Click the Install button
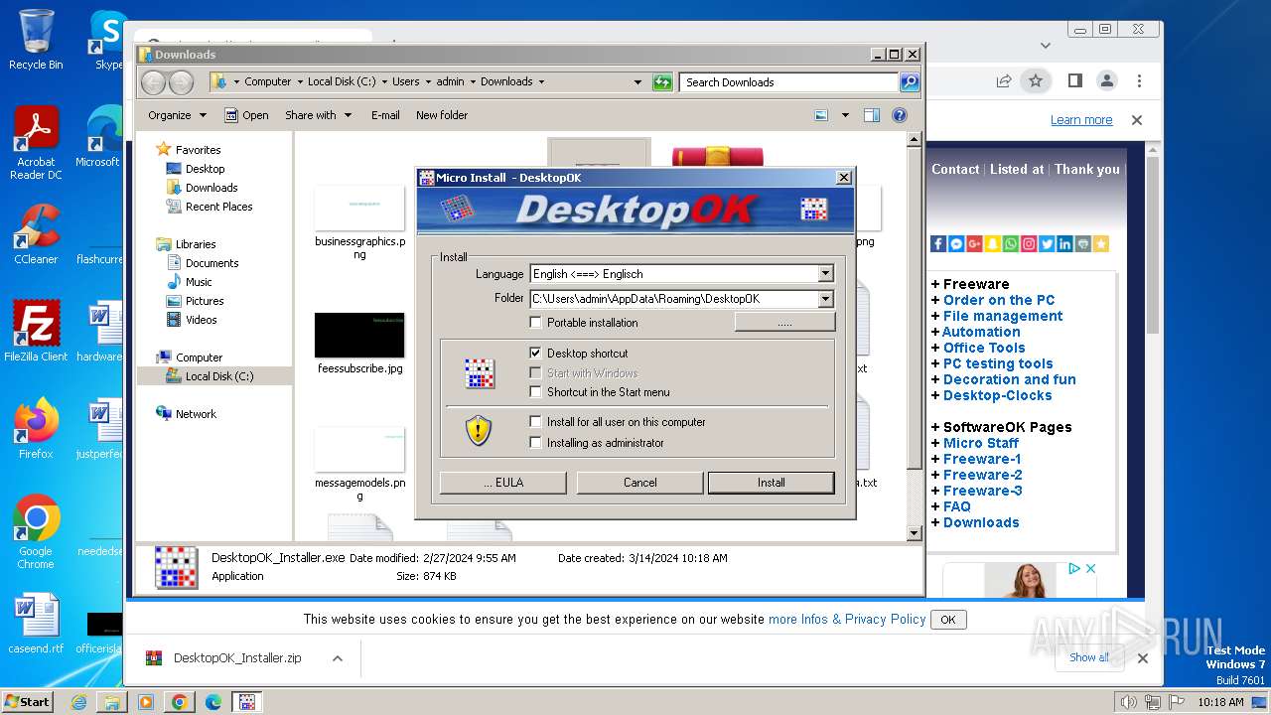The width and height of the screenshot is (1271, 715). [x=771, y=483]
